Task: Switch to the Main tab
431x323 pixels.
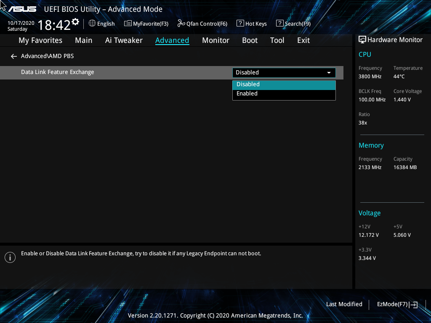Action: [84, 40]
